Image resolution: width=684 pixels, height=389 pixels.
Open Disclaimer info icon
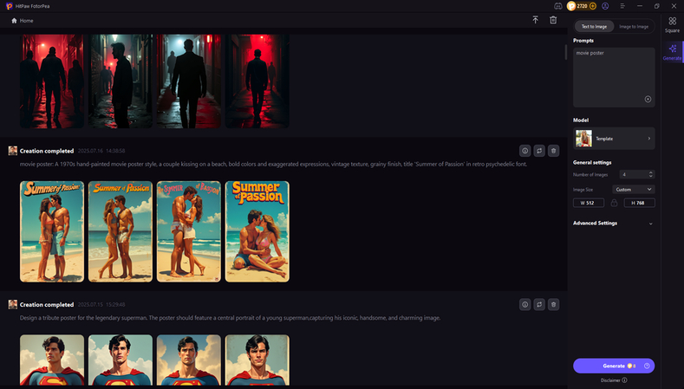(625, 380)
